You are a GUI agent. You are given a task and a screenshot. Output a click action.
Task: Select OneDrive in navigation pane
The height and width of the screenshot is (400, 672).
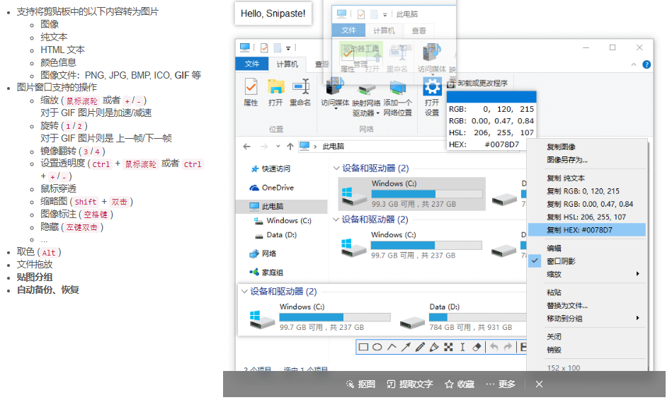pyautogui.click(x=272, y=188)
